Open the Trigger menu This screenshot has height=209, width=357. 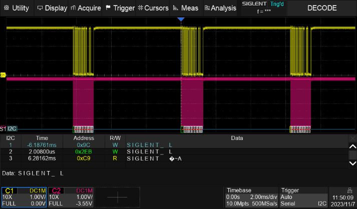point(120,8)
